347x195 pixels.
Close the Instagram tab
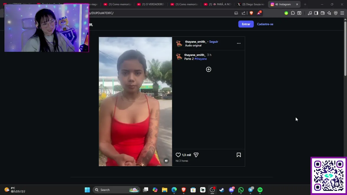pyautogui.click(x=297, y=4)
